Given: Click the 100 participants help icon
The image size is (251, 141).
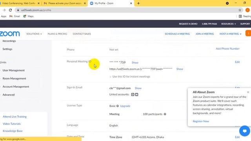Looking at the screenshot, I should click(165, 114).
